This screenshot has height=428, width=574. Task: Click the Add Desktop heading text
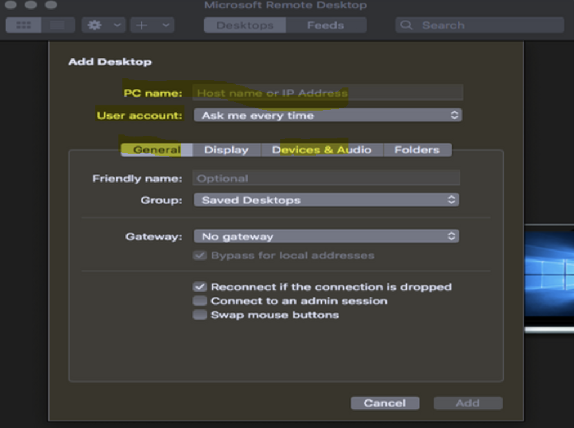tap(110, 62)
